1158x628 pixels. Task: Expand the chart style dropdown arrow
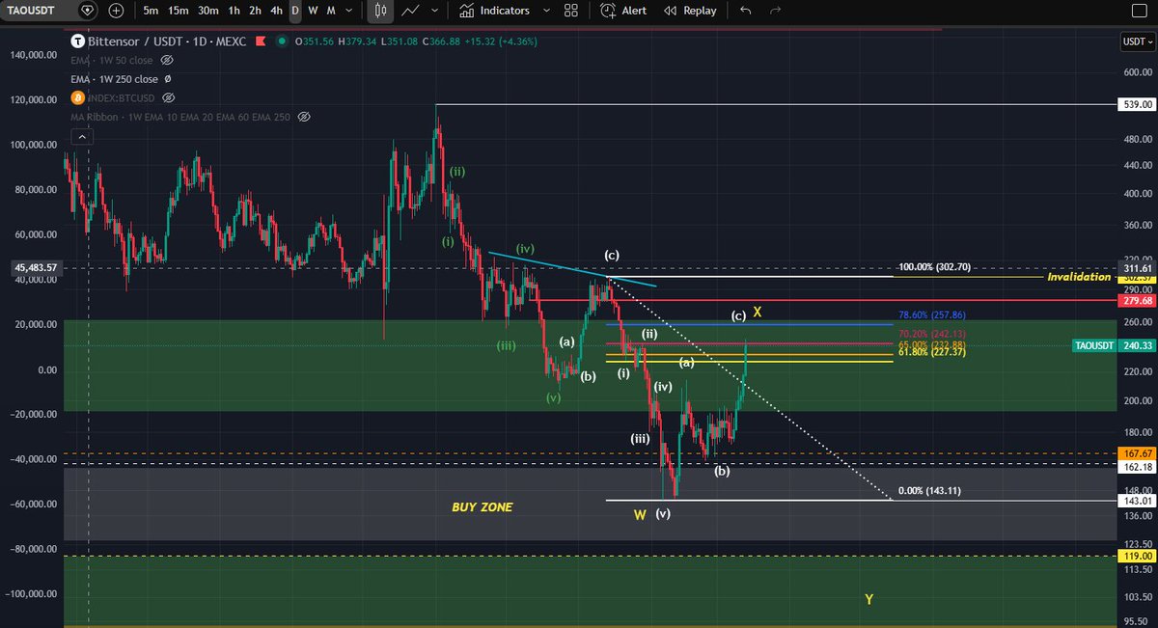coord(435,11)
